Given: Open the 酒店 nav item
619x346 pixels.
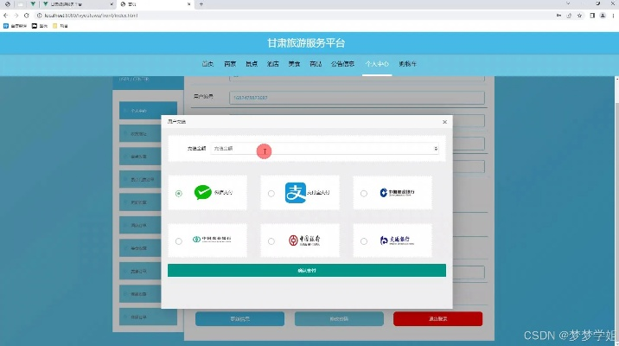Looking at the screenshot, I should (273, 64).
